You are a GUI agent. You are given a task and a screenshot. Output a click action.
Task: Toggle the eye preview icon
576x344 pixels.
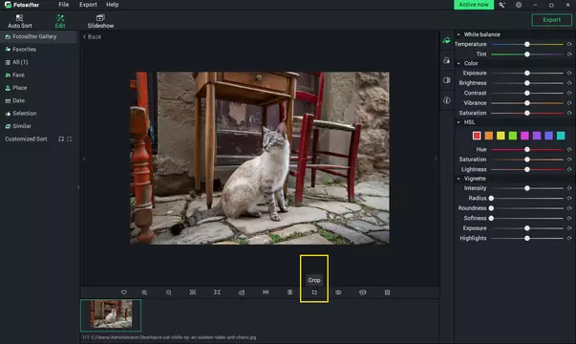click(338, 292)
